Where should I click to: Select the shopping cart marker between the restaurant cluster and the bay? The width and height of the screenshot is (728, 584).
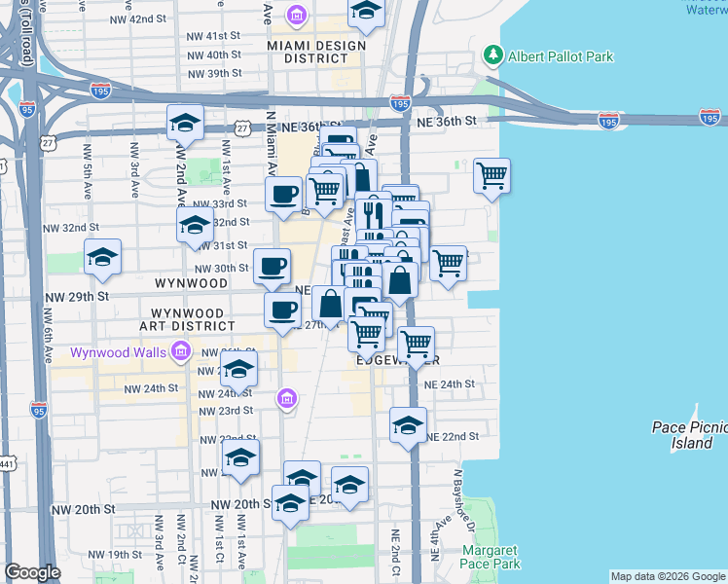(448, 267)
